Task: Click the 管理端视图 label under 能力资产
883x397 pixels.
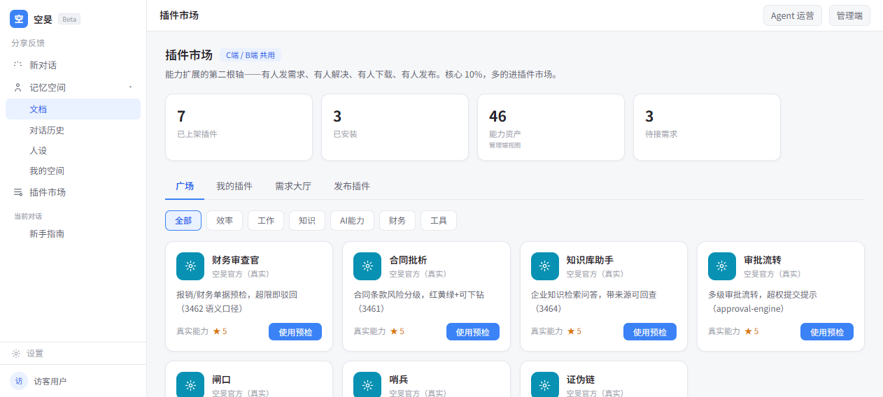Action: click(504, 145)
